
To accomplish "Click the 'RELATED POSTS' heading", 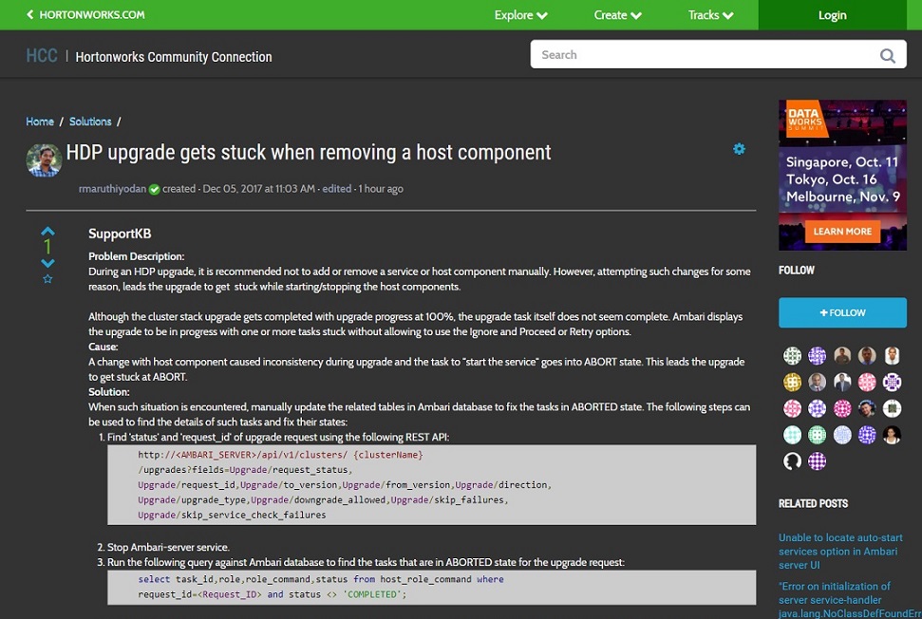I will (x=813, y=504).
